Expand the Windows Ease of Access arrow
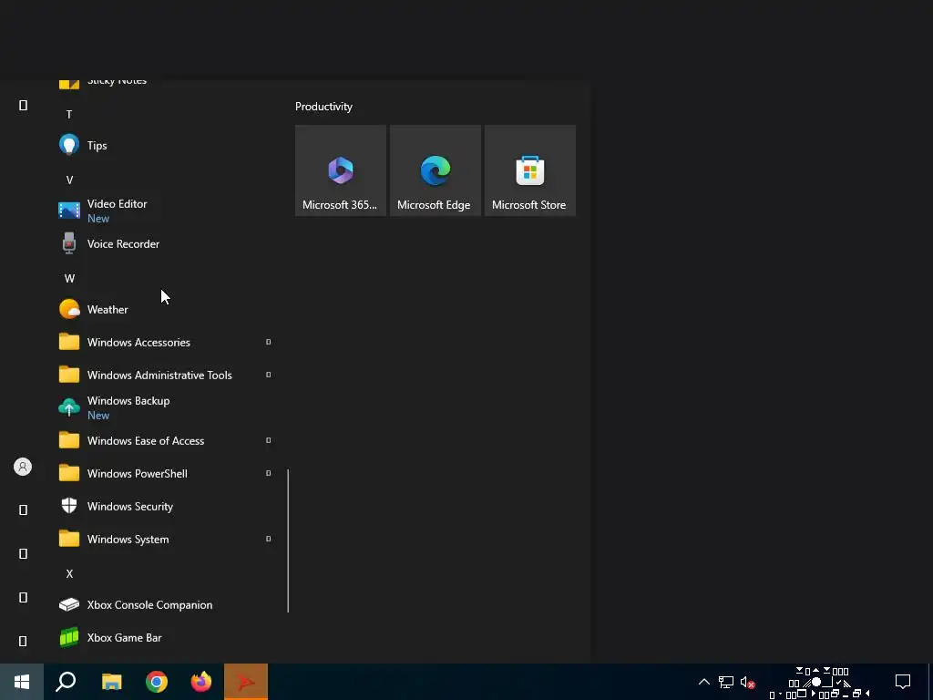933x700 pixels. click(269, 440)
